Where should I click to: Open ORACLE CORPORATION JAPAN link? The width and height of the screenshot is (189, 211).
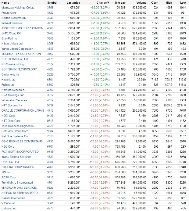[x=23, y=110]
